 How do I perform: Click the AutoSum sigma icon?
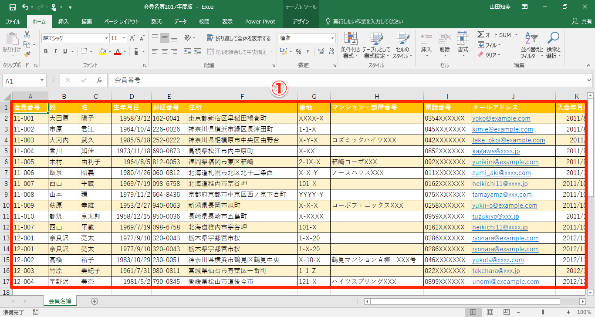click(x=481, y=35)
